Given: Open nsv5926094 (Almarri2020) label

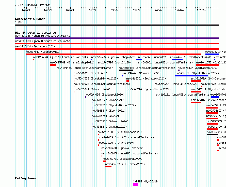Looking at the screenshot, I should point(92,89).
